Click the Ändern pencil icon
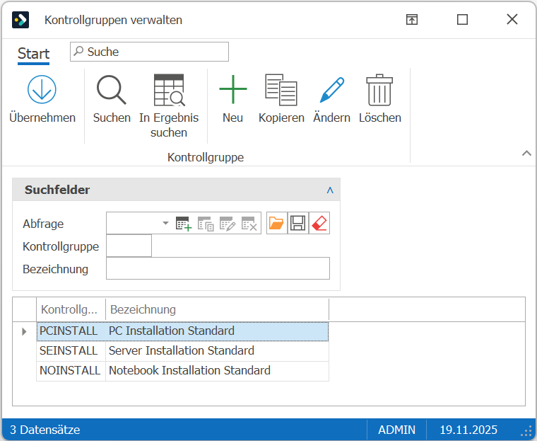The width and height of the screenshot is (537, 441). point(331,90)
